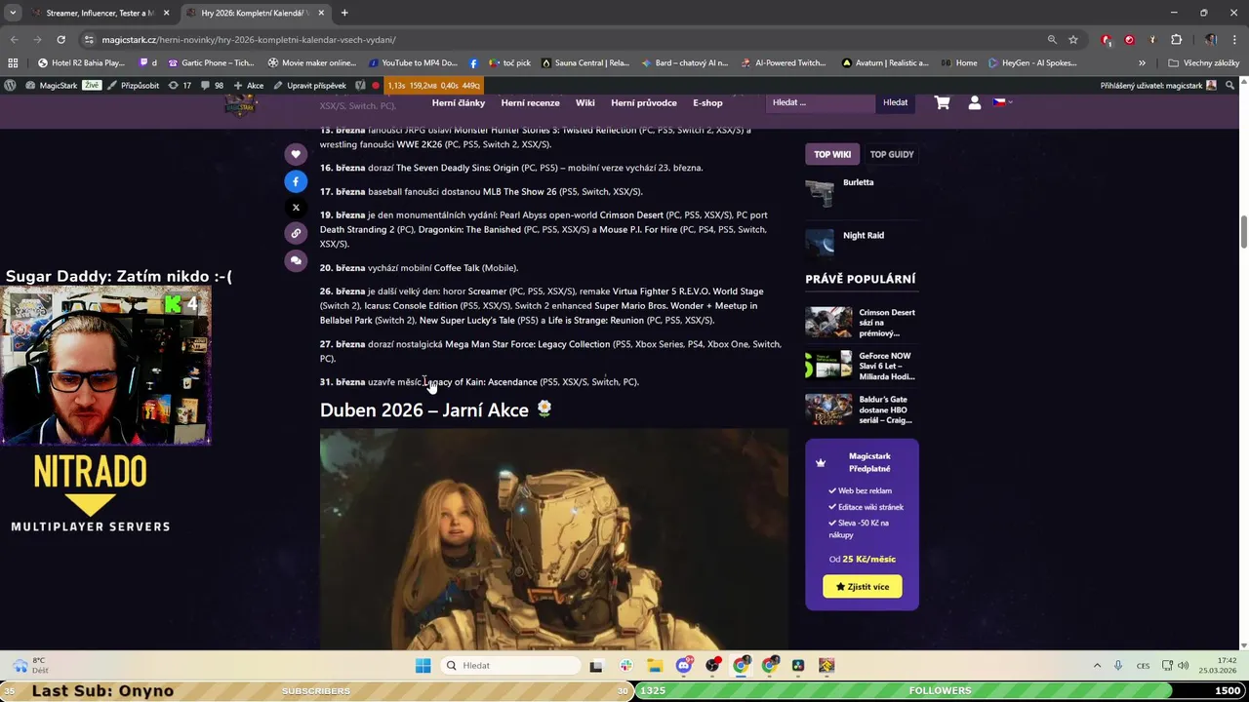The height and width of the screenshot is (702, 1249).
Task: Click volume speaker icon in system tray
Action: pyautogui.click(x=1184, y=666)
